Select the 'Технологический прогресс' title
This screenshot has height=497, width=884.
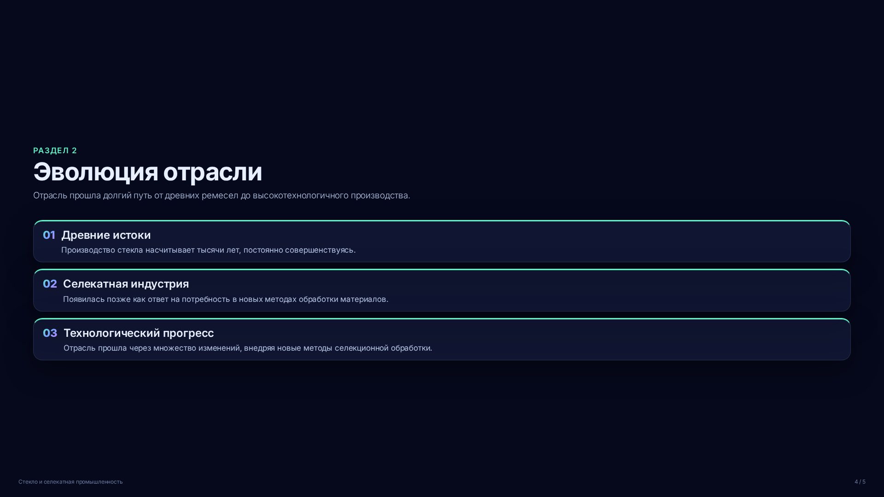[139, 333]
